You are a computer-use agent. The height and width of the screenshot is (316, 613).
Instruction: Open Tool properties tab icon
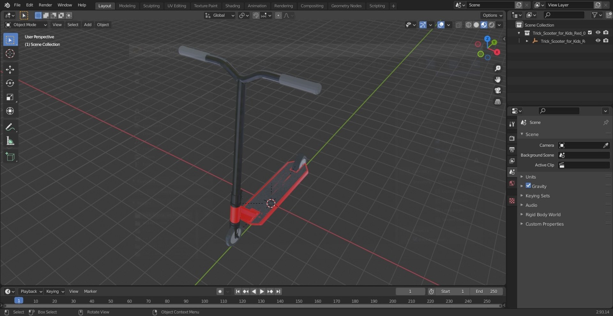(512, 124)
